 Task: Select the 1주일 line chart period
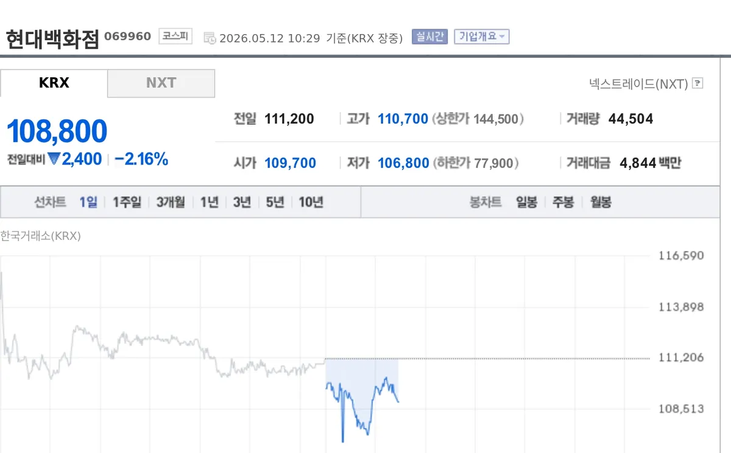127,202
